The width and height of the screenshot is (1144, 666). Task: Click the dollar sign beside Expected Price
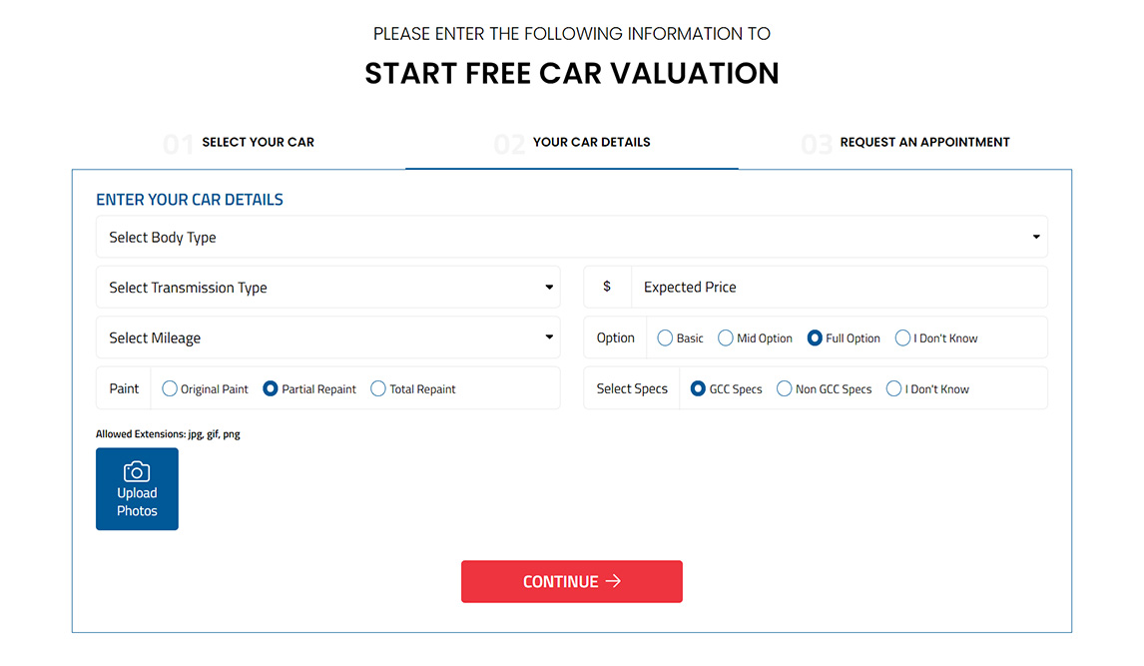[607, 287]
